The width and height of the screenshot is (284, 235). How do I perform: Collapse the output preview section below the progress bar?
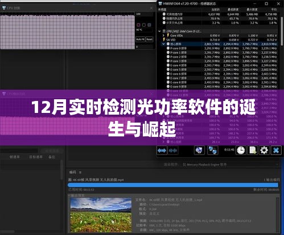(69, 195)
